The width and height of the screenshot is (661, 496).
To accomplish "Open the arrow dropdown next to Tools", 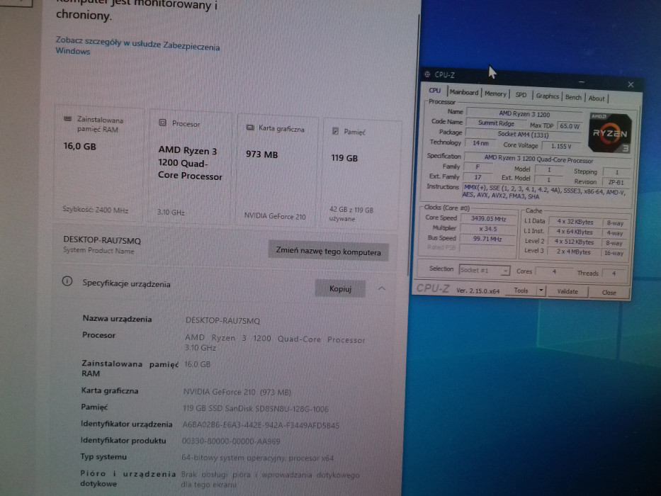I will click(541, 291).
